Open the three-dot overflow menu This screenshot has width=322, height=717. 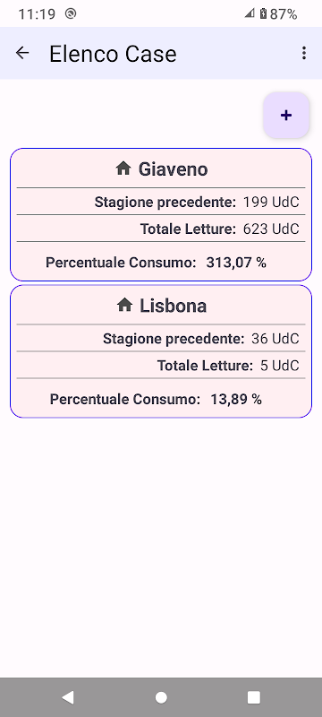[304, 53]
